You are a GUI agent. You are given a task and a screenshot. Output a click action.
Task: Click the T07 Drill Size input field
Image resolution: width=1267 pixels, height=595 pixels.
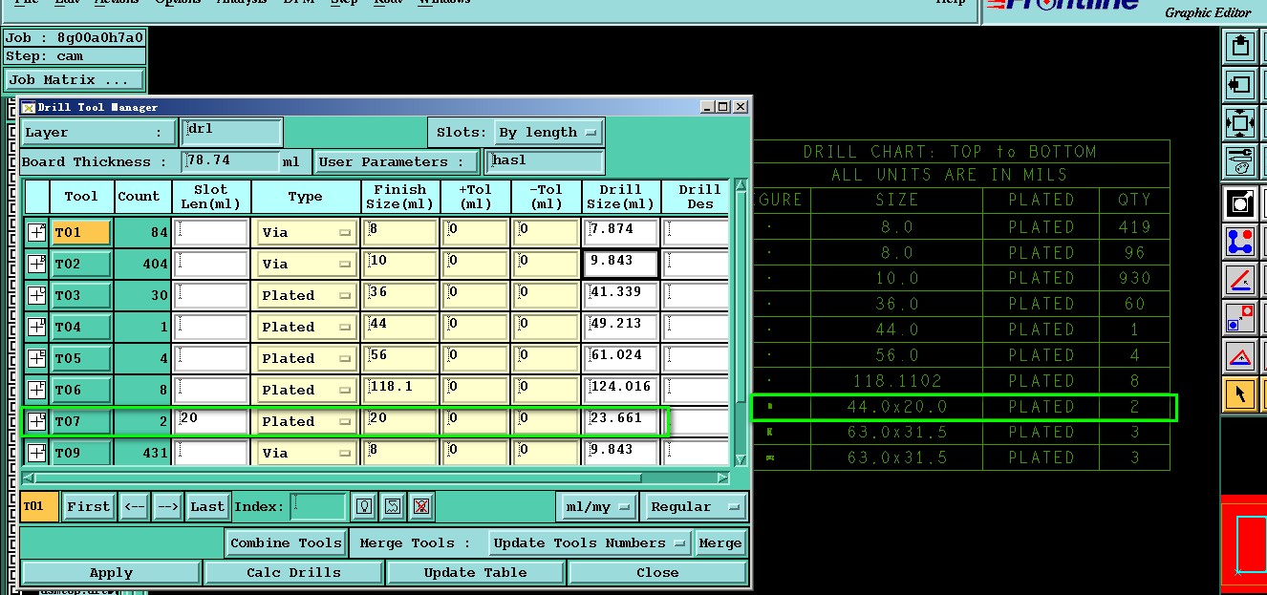(x=620, y=420)
